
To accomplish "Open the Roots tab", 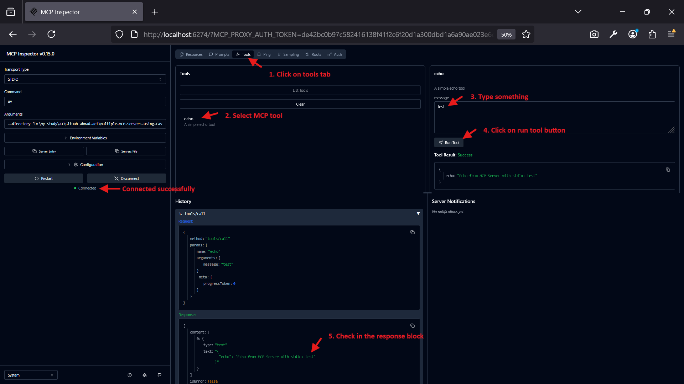I will pos(313,54).
